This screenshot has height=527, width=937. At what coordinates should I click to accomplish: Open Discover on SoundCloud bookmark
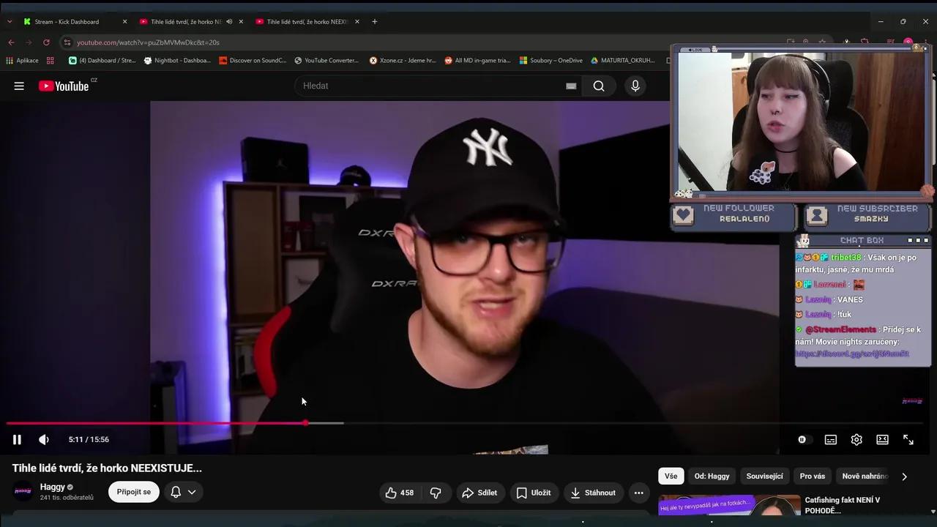point(253,61)
